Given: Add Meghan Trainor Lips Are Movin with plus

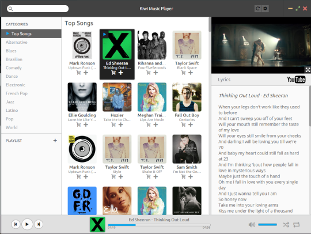Looking at the screenshot, I should pyautogui.click(x=155, y=124).
